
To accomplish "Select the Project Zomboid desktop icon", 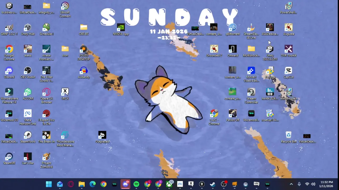I will pyautogui.click(x=46, y=161).
